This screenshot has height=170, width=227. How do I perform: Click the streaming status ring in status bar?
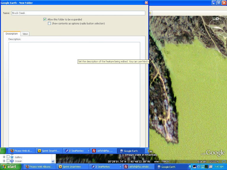[224, 161]
